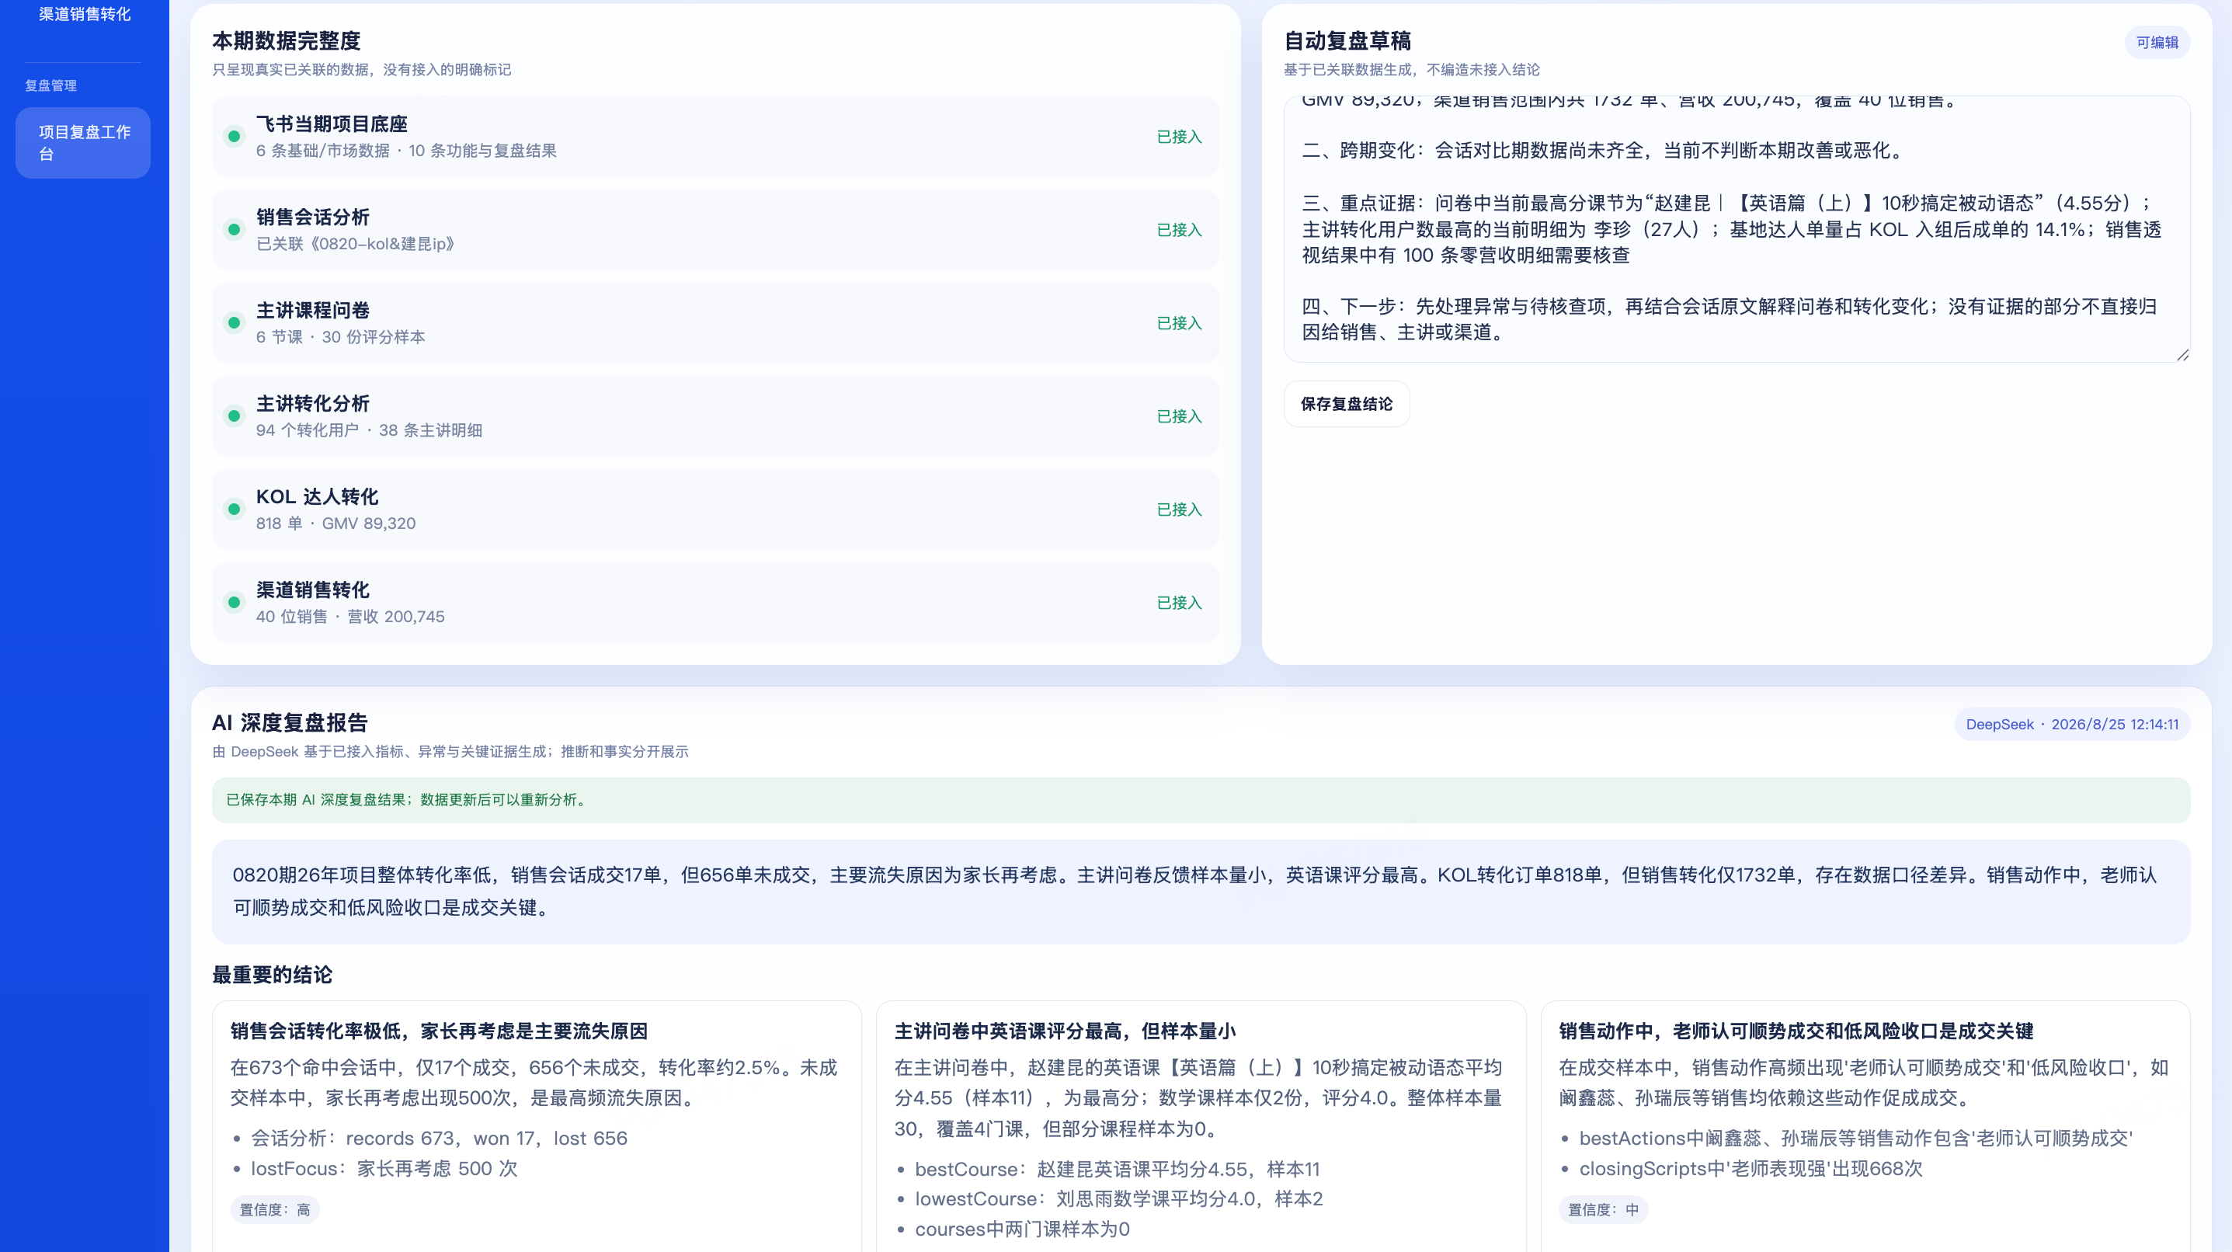
Task: Open card 销售会话转化率极低，家长再考虑是主要流失原因
Action: click(x=537, y=1126)
